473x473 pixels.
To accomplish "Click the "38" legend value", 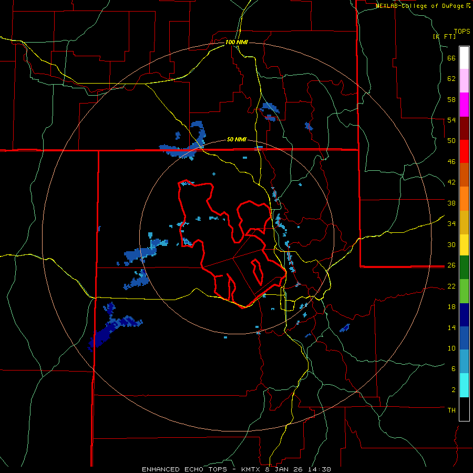I will tap(451, 203).
